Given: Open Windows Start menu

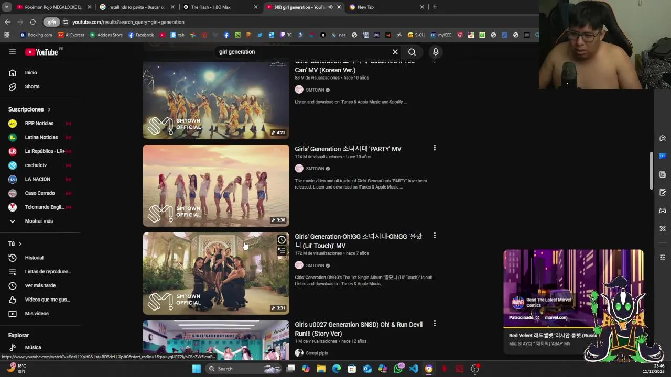Looking at the screenshot, I should 197,369.
